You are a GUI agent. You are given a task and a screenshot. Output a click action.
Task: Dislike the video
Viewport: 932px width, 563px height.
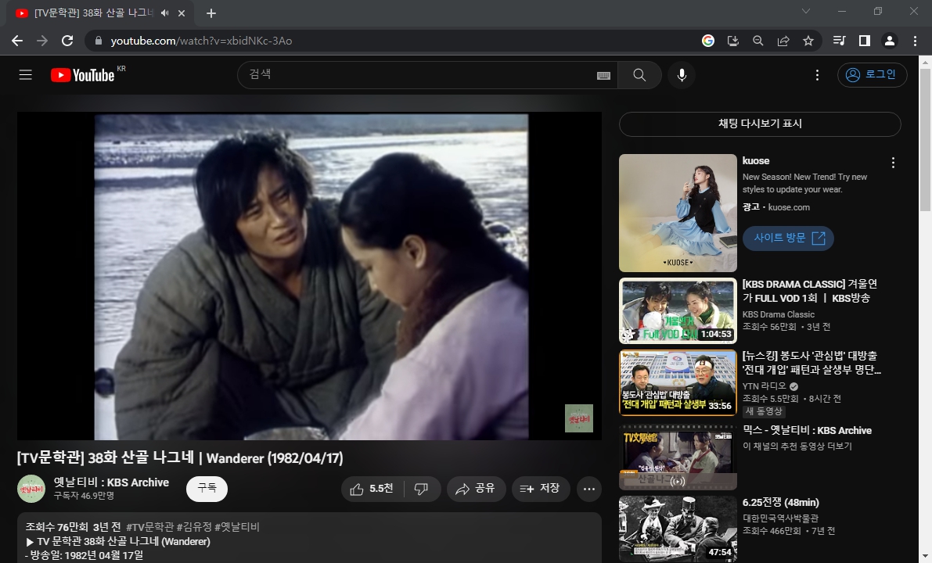pos(422,489)
